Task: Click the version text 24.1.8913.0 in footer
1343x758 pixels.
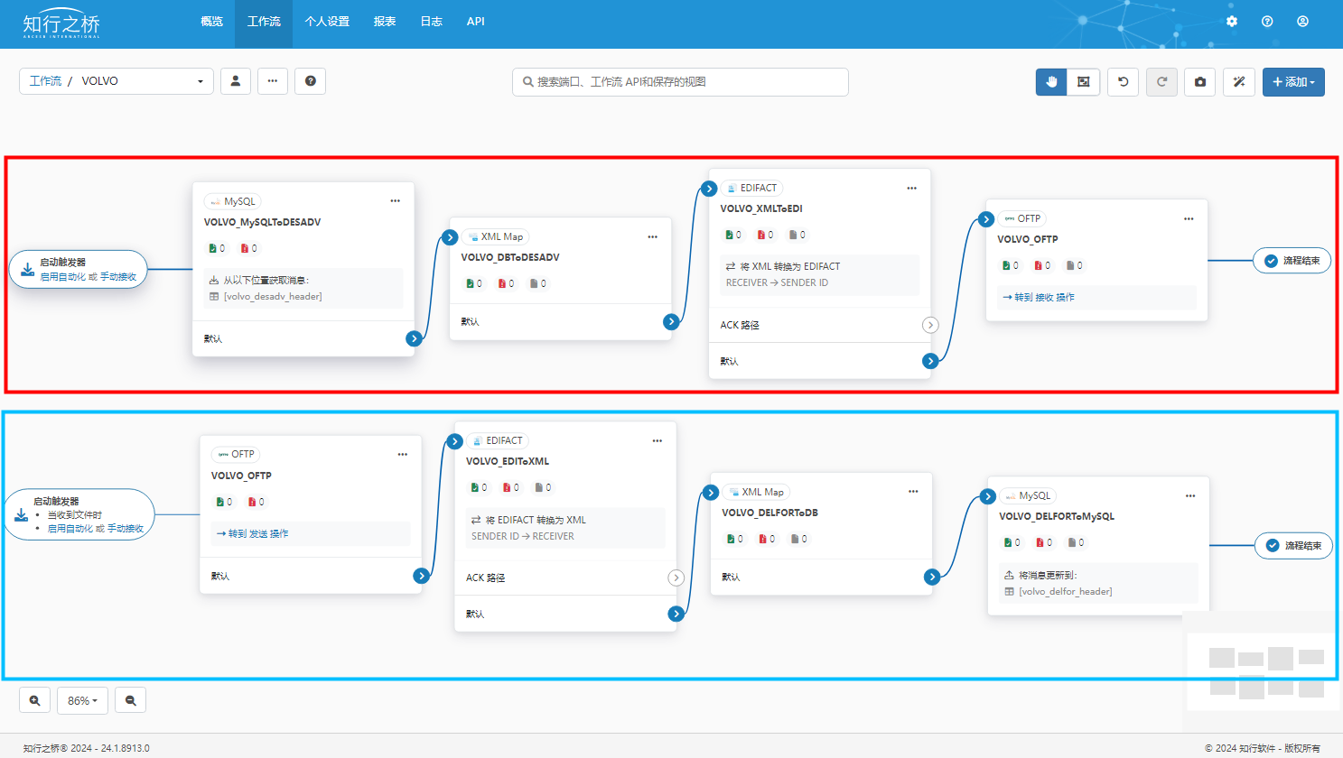Action: point(125,748)
